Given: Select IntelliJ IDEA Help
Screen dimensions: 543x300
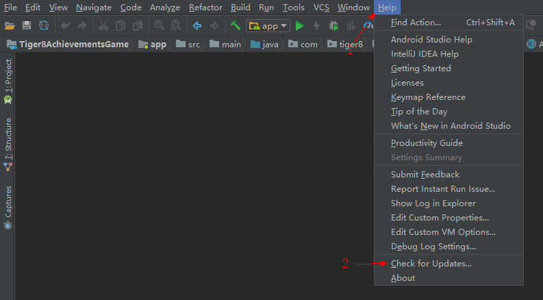Looking at the screenshot, I should click(449, 54).
